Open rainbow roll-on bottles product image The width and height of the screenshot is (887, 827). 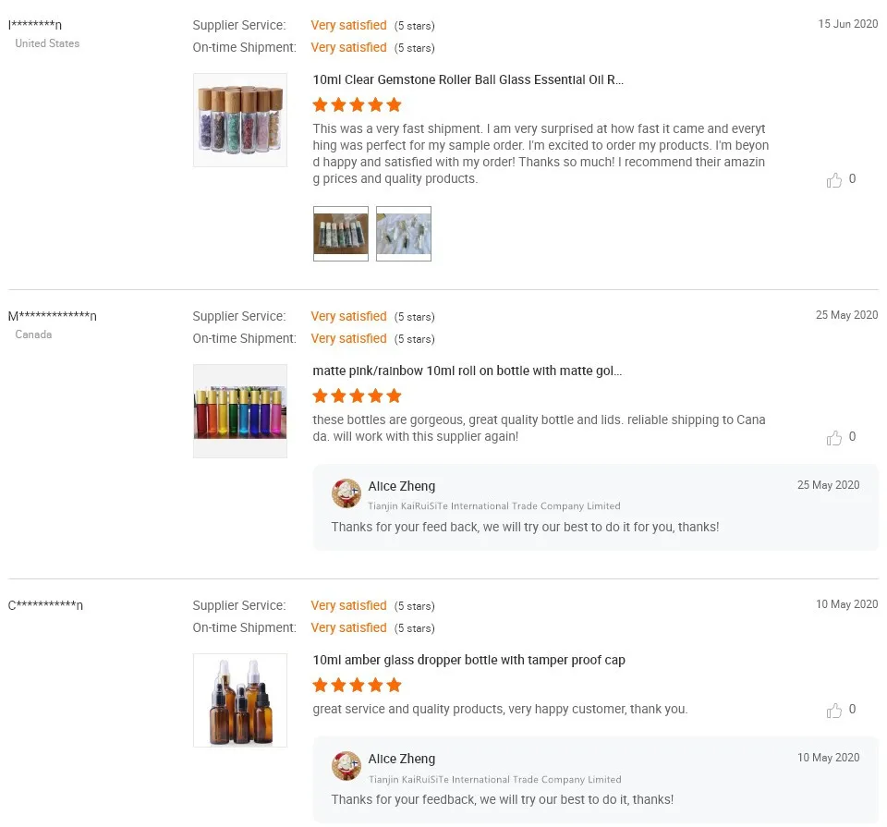click(x=240, y=411)
